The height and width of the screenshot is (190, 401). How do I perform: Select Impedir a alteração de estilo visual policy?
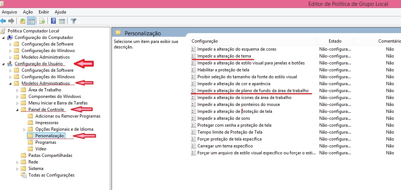pos(251,63)
